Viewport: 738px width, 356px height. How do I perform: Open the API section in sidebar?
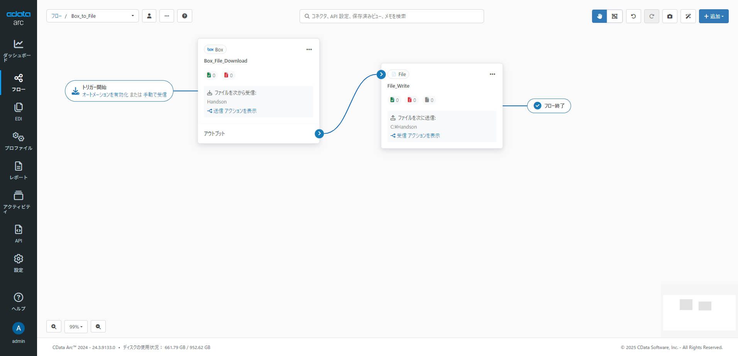[x=18, y=234]
